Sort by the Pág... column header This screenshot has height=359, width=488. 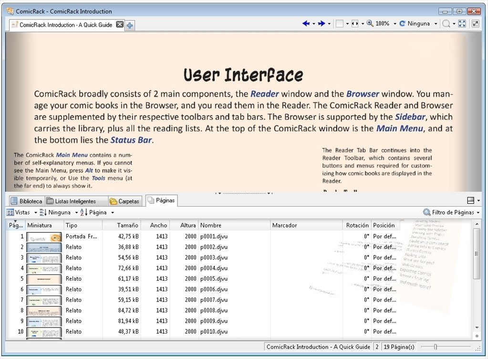pyautogui.click(x=16, y=225)
